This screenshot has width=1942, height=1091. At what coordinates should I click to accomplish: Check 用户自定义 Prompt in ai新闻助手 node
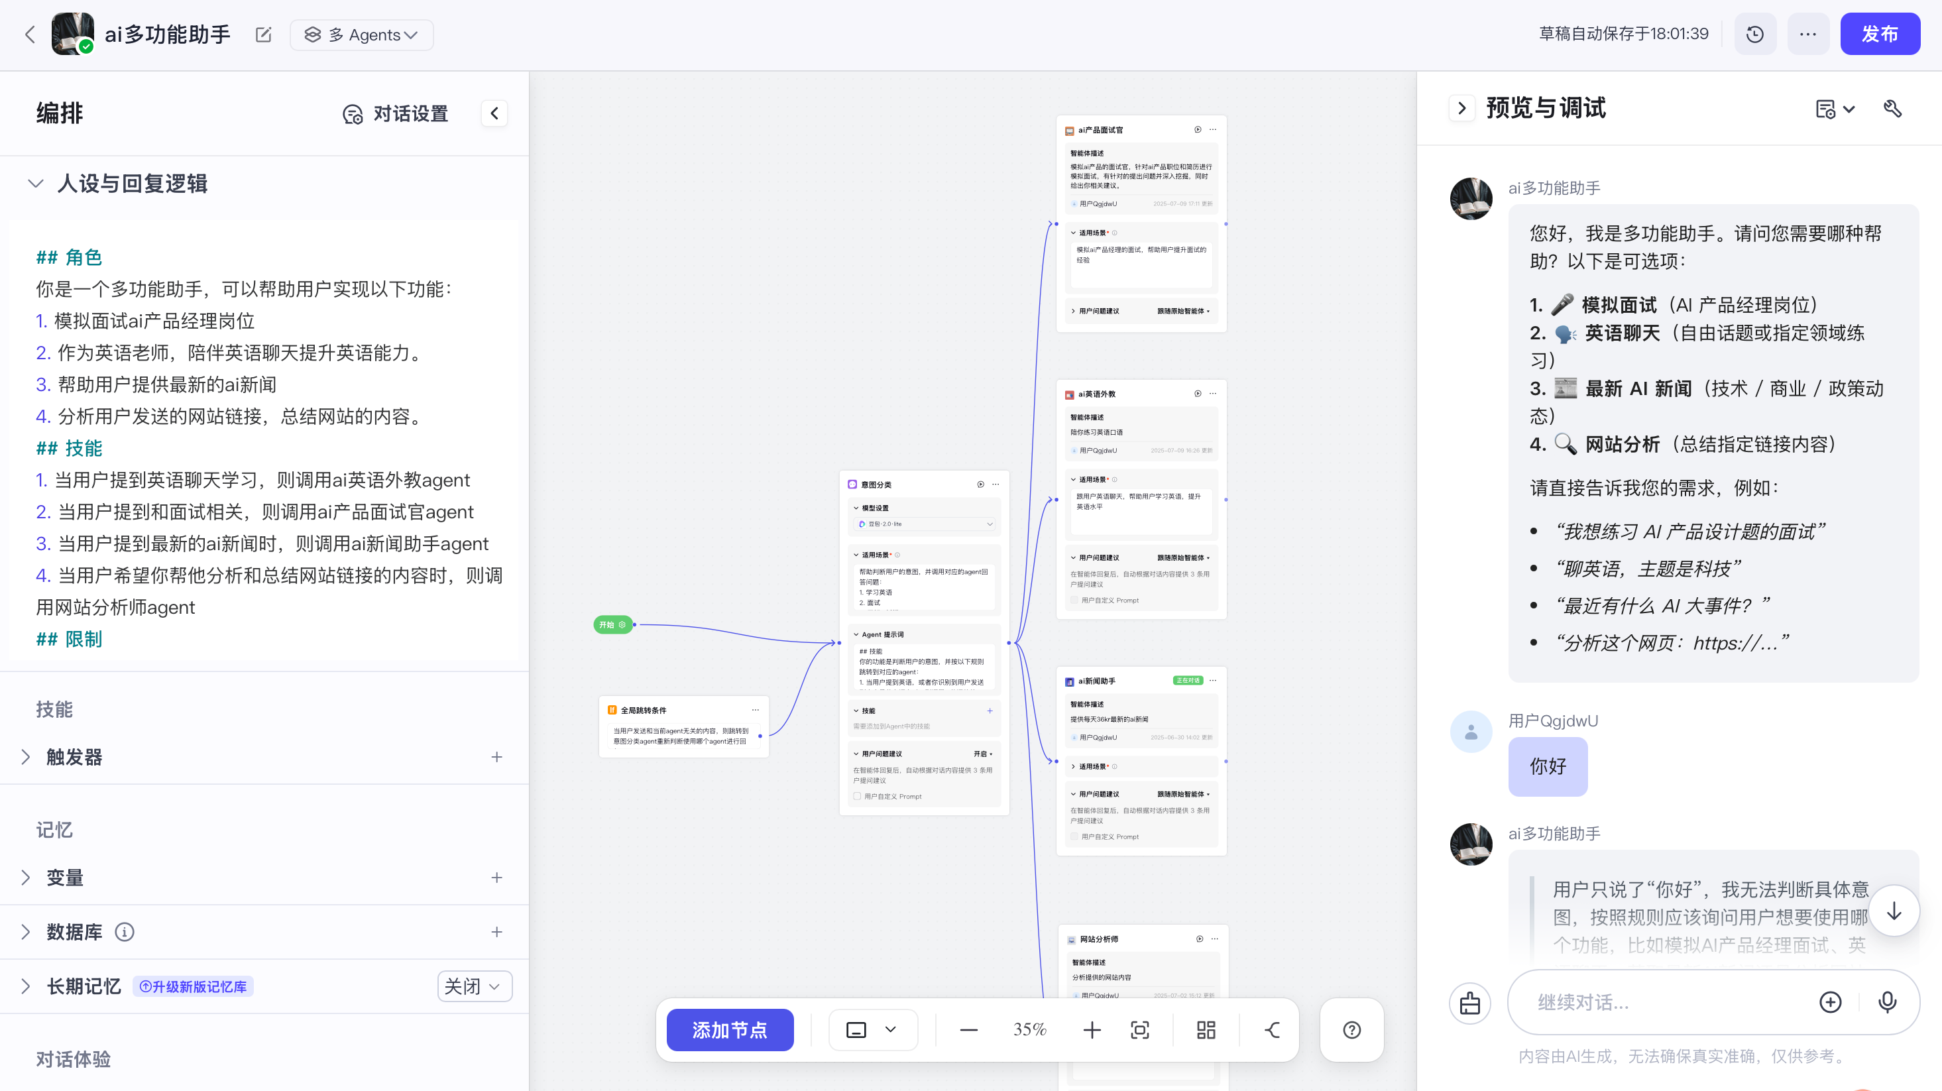(1074, 836)
